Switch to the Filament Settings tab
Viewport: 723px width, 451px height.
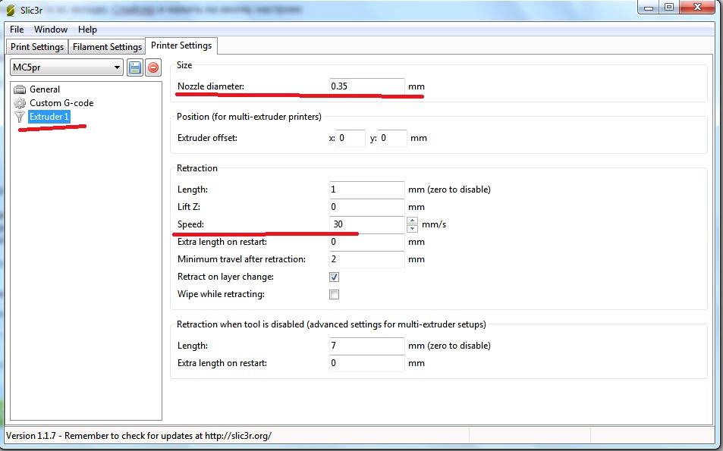[x=107, y=47]
